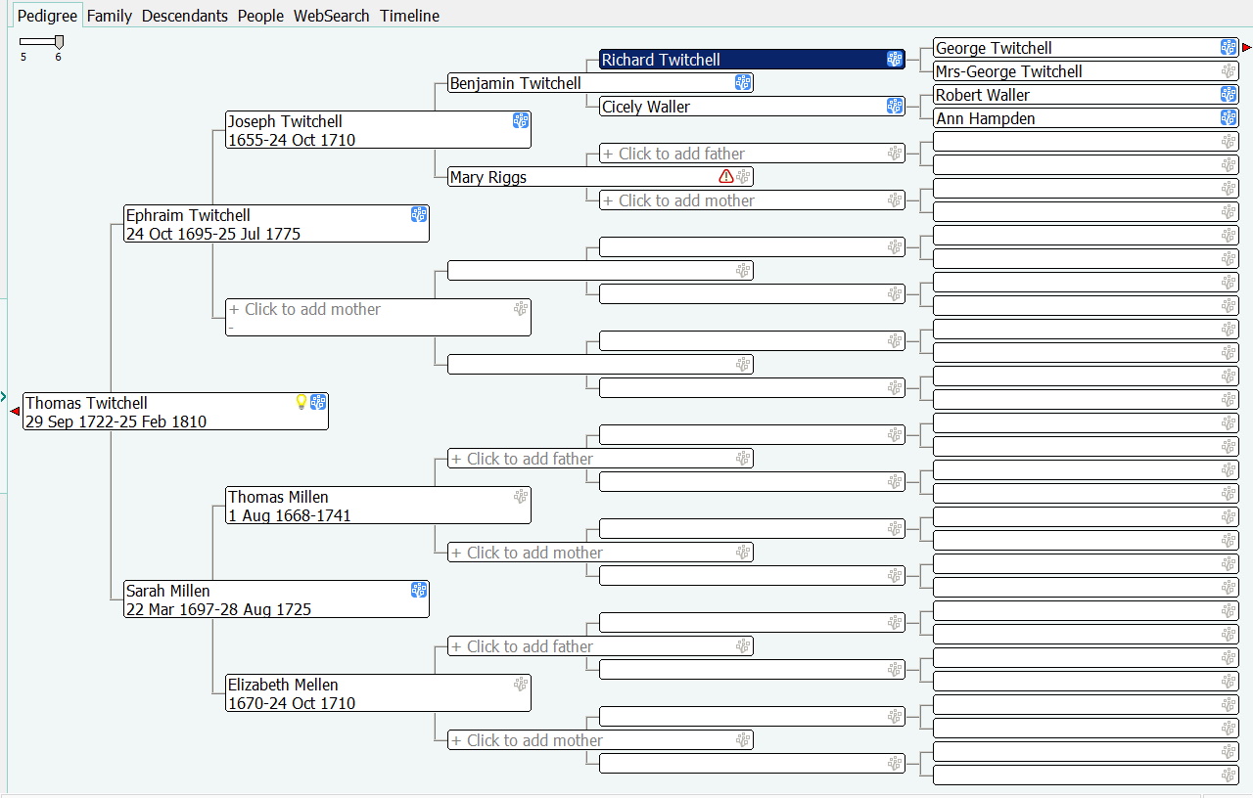
Task: Select Robert Waller
Action: [x=1086, y=94]
